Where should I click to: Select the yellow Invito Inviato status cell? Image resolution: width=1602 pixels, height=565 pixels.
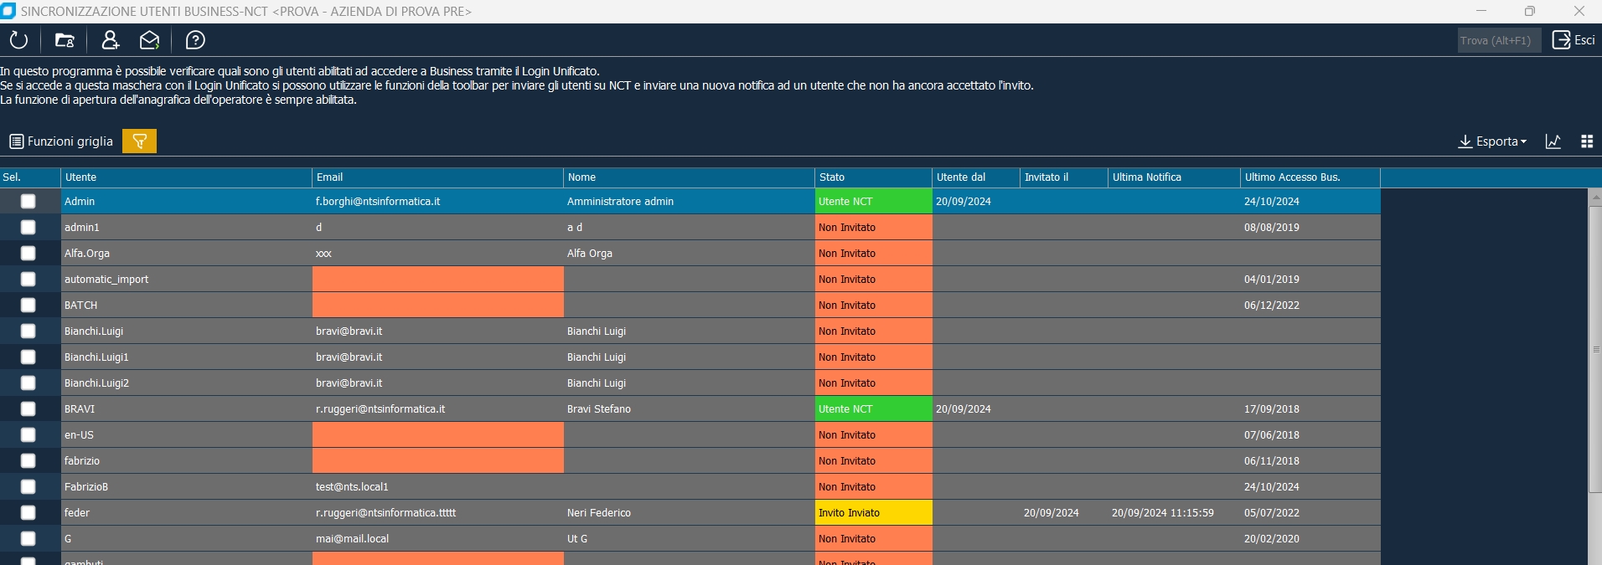[x=873, y=512]
